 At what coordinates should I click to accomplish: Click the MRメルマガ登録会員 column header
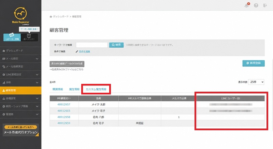140,99
